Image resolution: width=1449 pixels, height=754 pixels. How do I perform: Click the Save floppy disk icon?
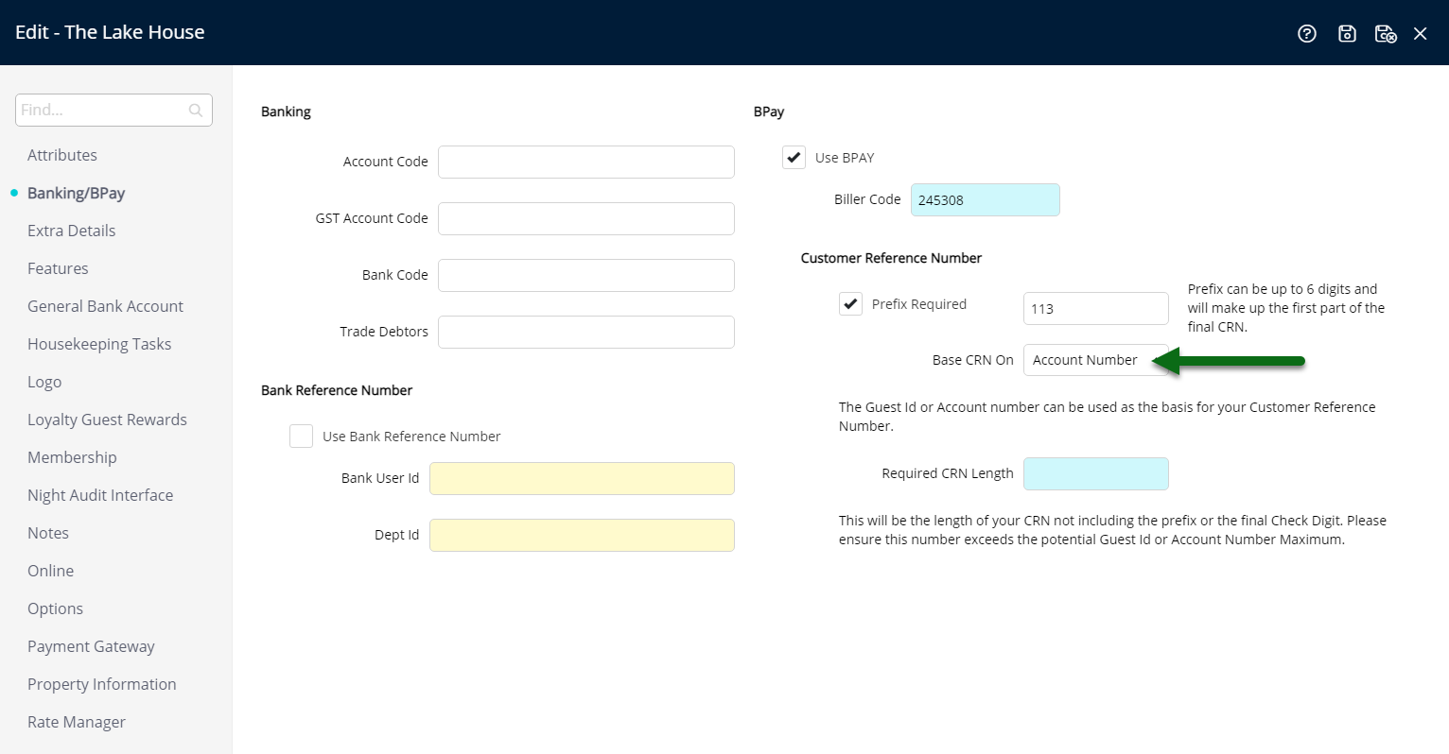click(x=1347, y=33)
